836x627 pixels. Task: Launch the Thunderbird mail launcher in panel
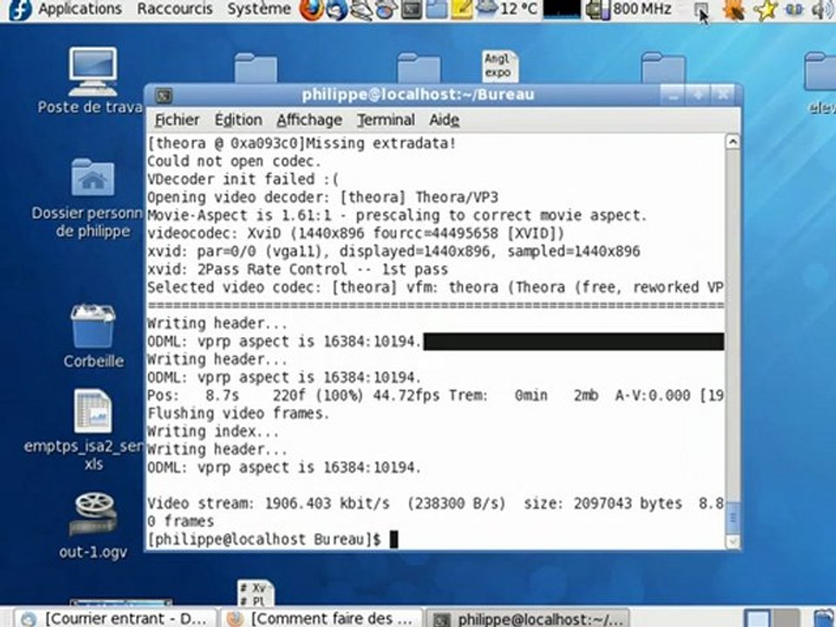coord(336,10)
